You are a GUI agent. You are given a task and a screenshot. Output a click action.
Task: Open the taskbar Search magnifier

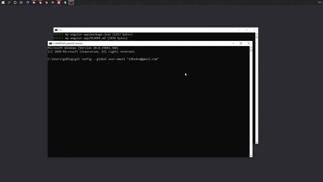tap(9, 3)
